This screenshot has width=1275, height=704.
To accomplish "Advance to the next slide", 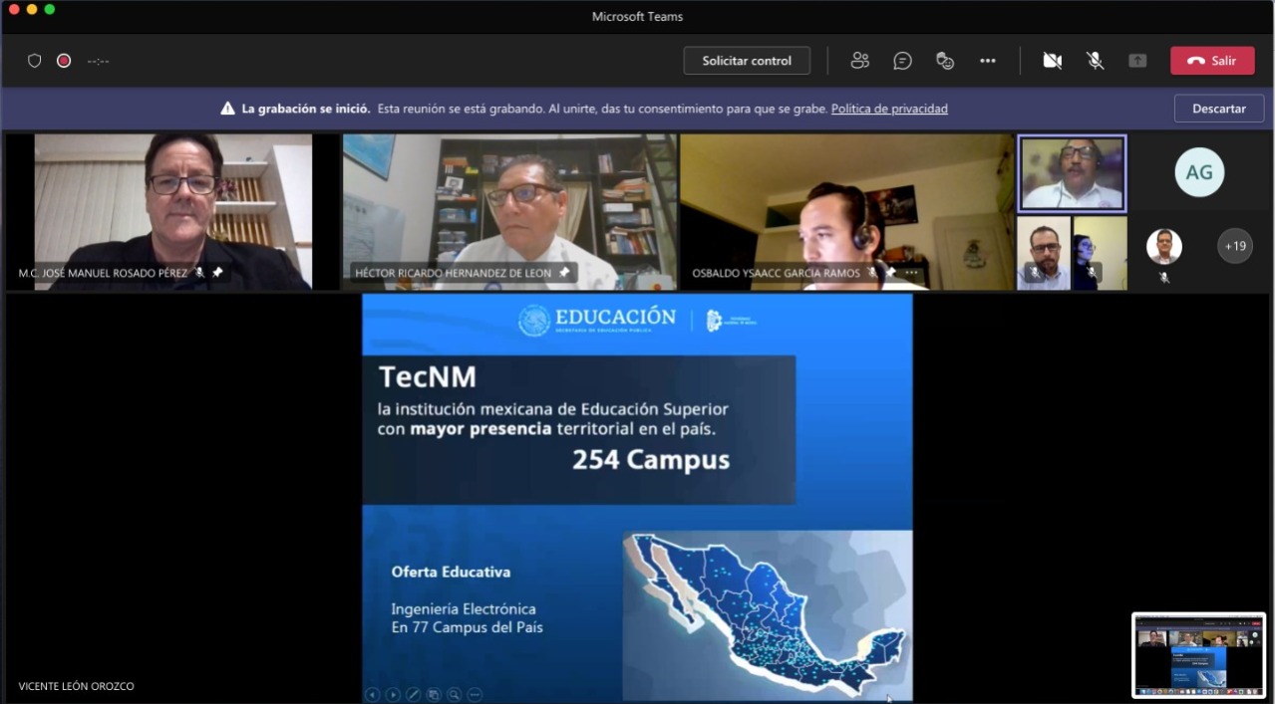I will [x=393, y=694].
